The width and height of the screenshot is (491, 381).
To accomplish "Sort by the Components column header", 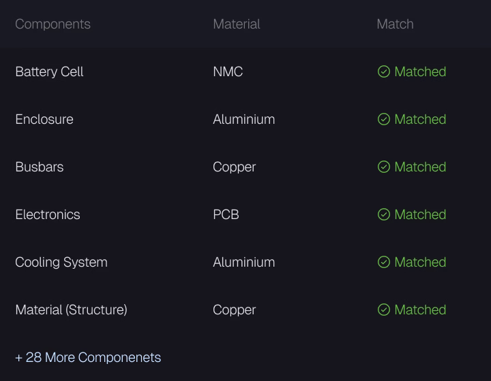I will pyautogui.click(x=53, y=24).
